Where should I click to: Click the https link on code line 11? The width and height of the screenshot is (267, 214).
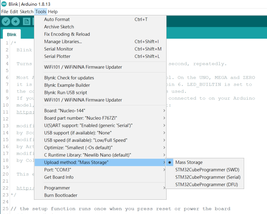[25, 112]
